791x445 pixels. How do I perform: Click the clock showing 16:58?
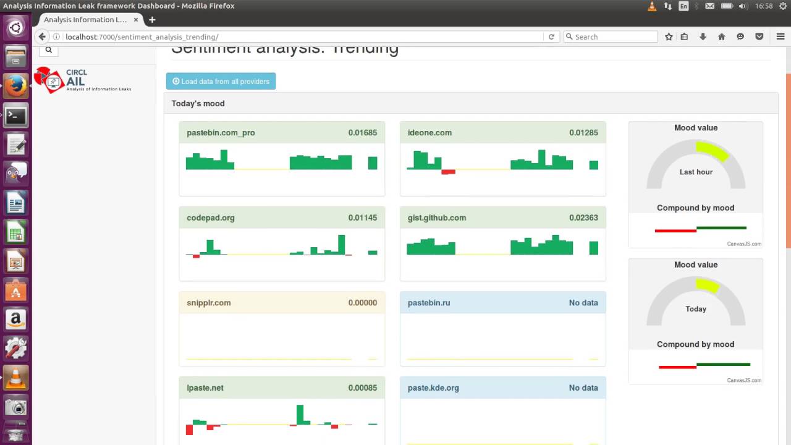click(764, 6)
